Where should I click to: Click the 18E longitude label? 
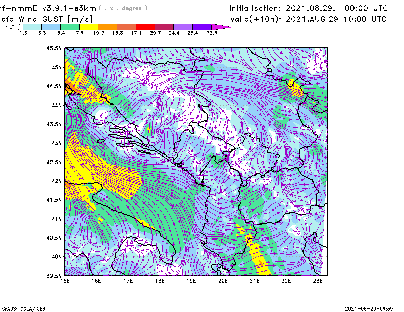(x=160, y=281)
